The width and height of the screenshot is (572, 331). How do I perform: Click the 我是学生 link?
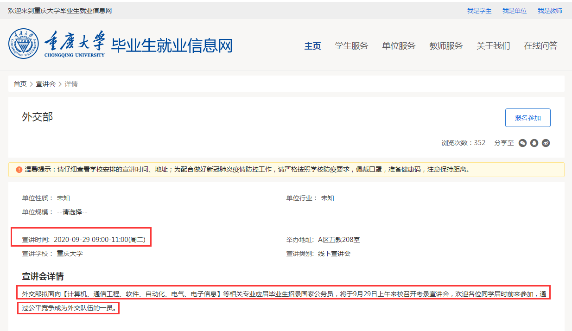[x=479, y=11]
